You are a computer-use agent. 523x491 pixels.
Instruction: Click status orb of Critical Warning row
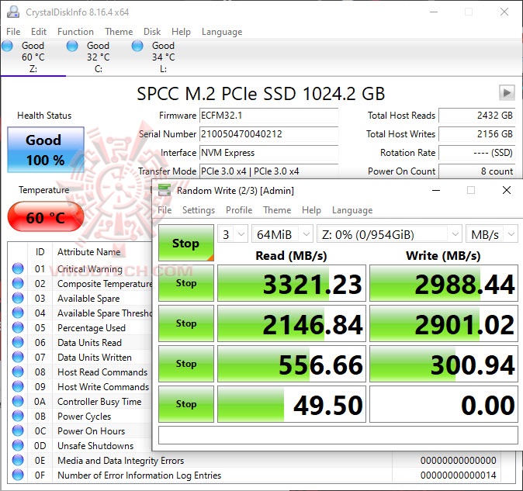18,268
